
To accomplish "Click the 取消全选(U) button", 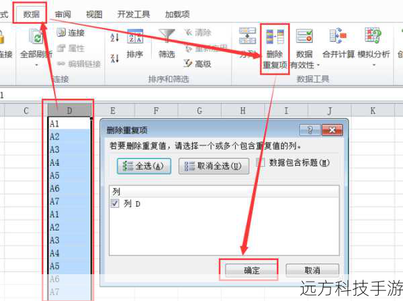I will pos(214,166).
